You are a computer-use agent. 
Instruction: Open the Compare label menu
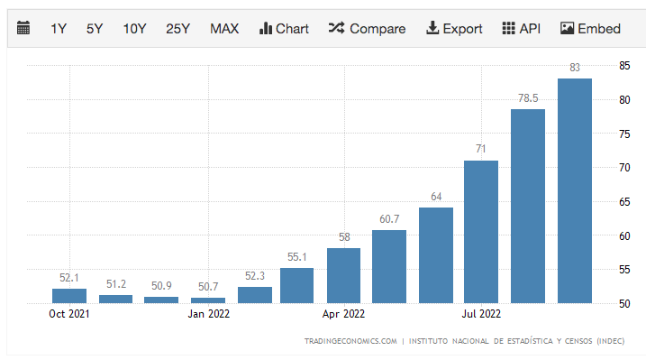click(378, 29)
